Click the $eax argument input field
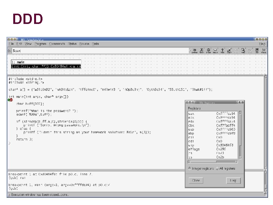This screenshot has height=205, width=273. tap(100, 51)
